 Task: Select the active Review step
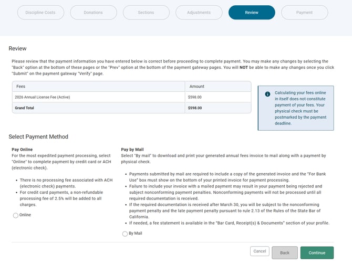(252, 13)
